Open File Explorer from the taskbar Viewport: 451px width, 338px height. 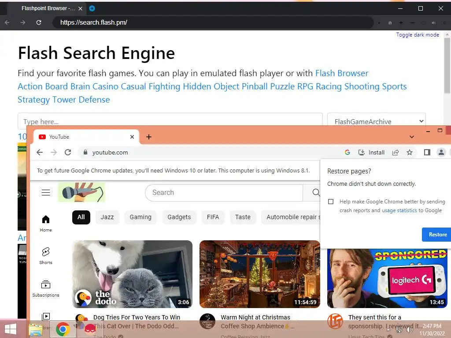point(36,330)
